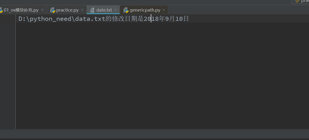Click the text 9月10日 in the editor
This screenshot has height=140, width=309.
pyautogui.click(x=177, y=19)
